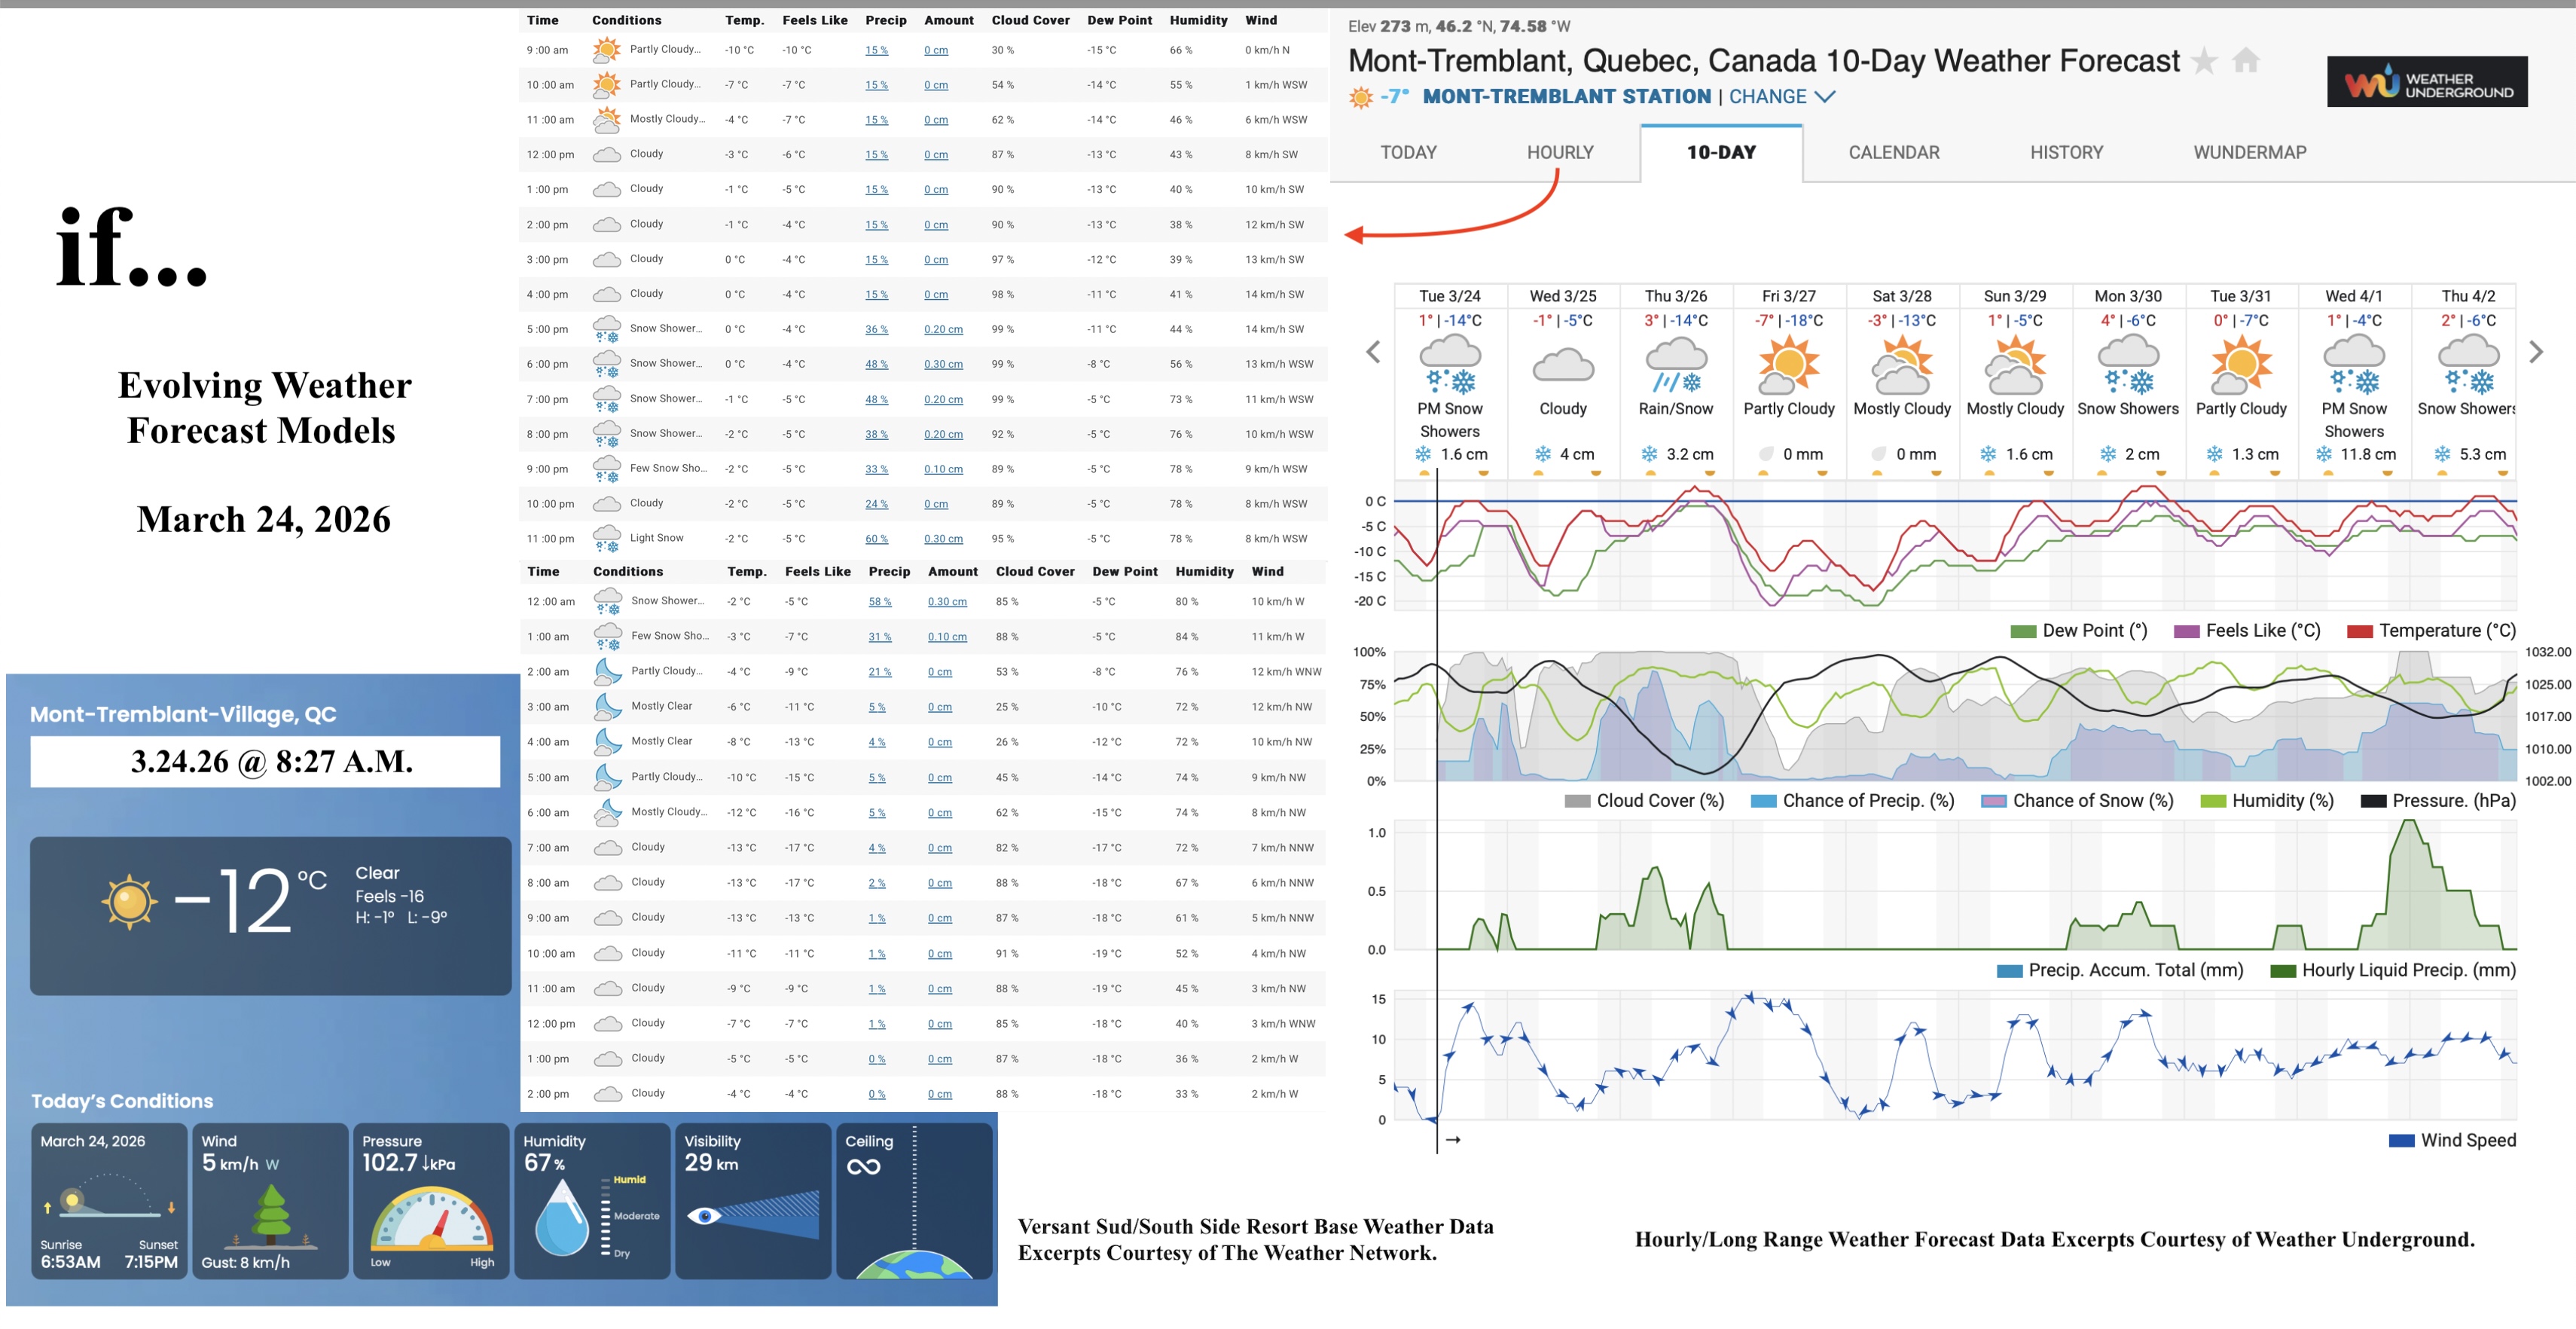Image resolution: width=2576 pixels, height=1329 pixels.
Task: Click the snow shower icon at 5:00 pm row
Action: click(x=607, y=329)
